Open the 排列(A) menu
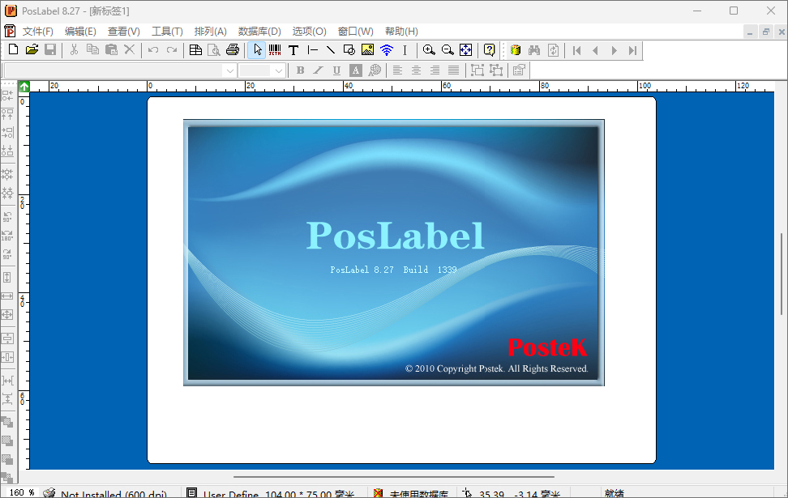Screen dimensions: 788x498 [211, 31]
